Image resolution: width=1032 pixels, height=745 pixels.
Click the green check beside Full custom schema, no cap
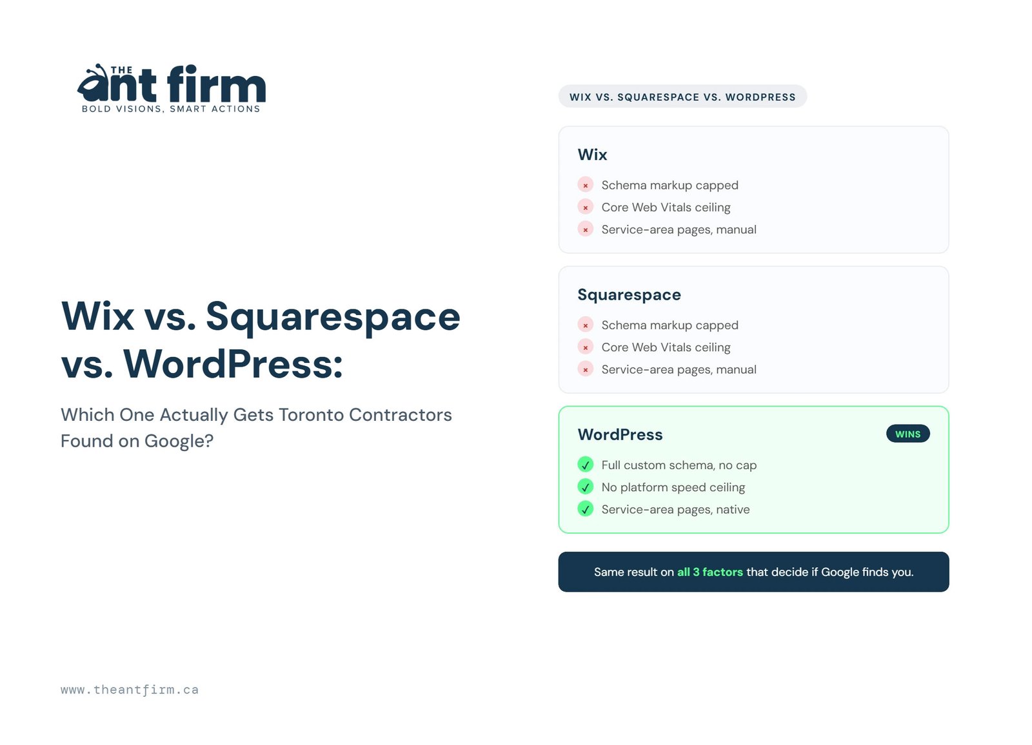click(585, 465)
